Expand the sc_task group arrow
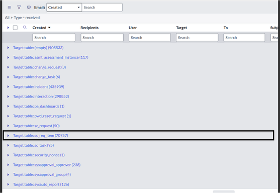 tap(8, 145)
